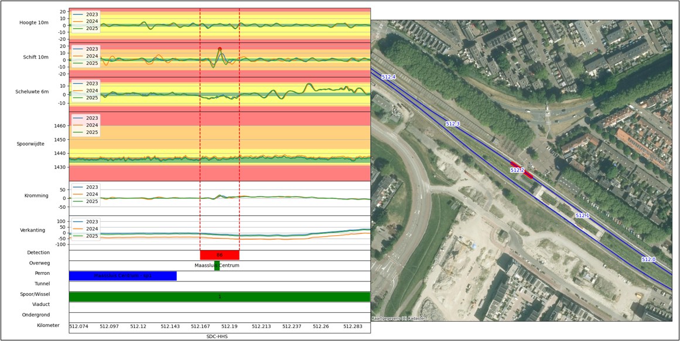Click the red Detection bar labeled 86

point(220,255)
